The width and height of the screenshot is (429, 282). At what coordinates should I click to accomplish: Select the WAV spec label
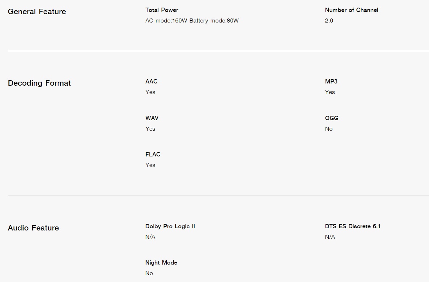click(152, 118)
